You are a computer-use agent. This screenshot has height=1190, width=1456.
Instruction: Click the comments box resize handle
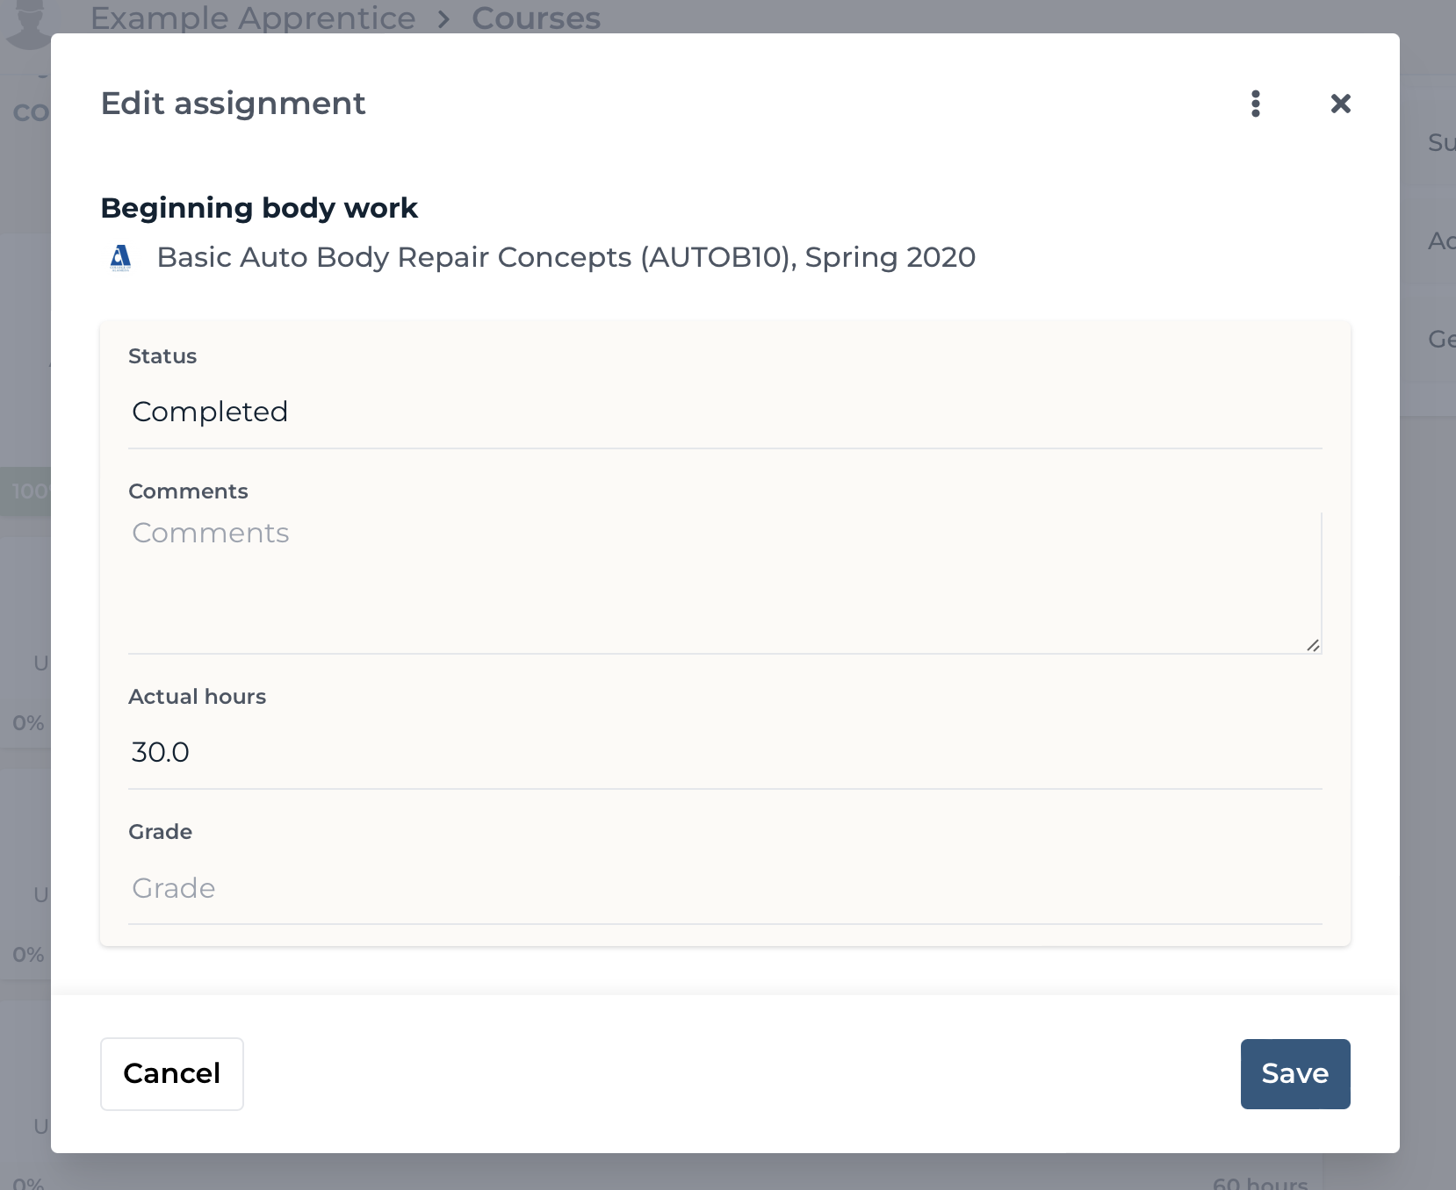click(x=1312, y=645)
